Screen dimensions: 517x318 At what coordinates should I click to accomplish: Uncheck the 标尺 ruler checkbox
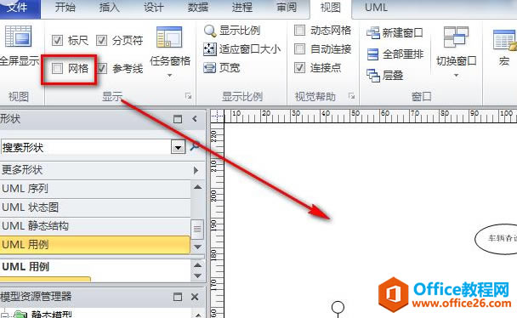[57, 41]
